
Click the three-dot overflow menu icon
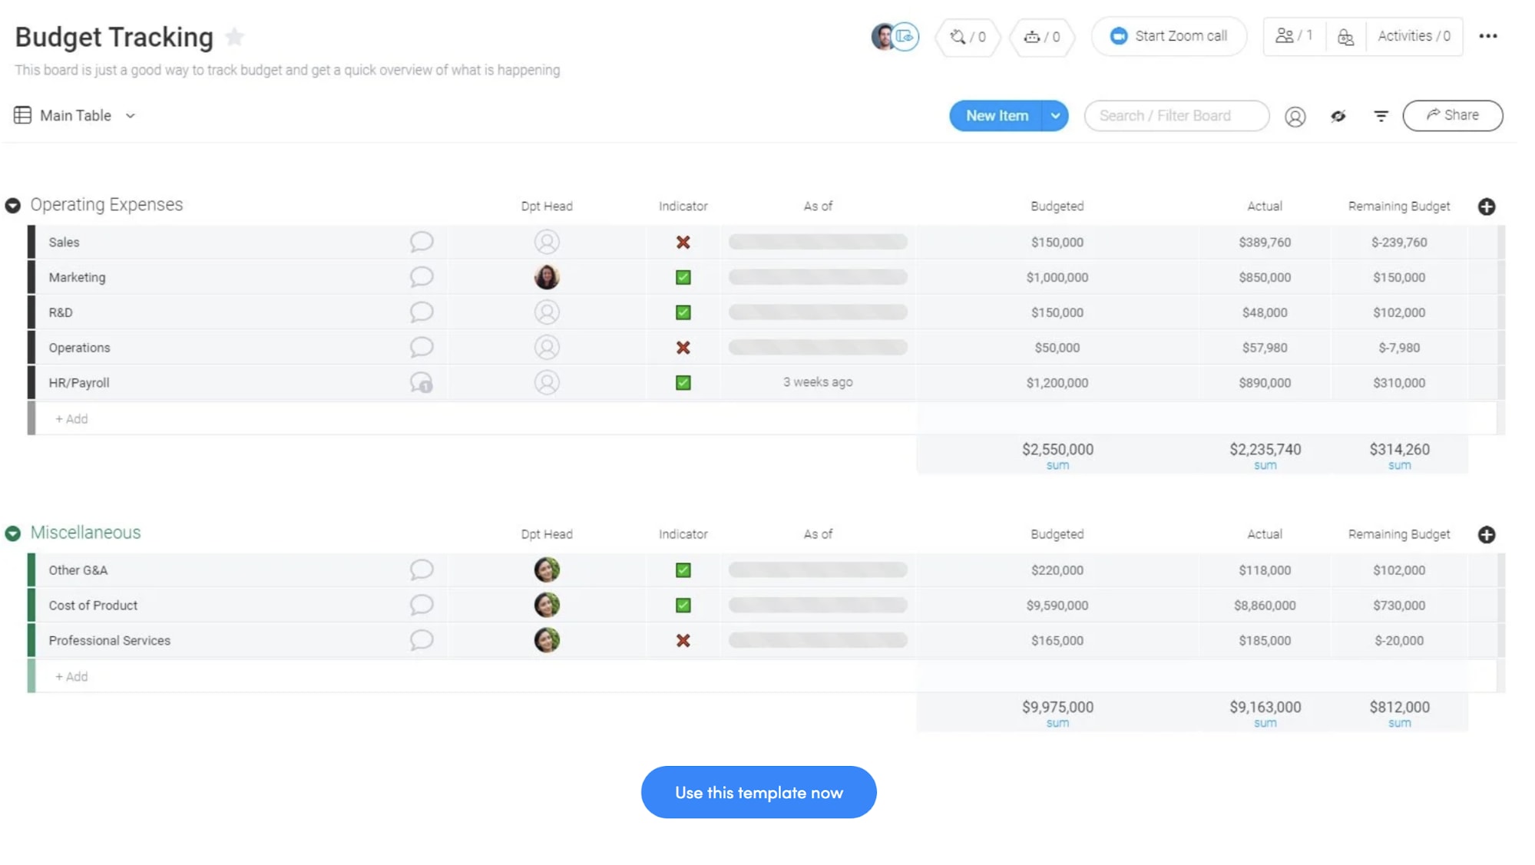(1487, 35)
